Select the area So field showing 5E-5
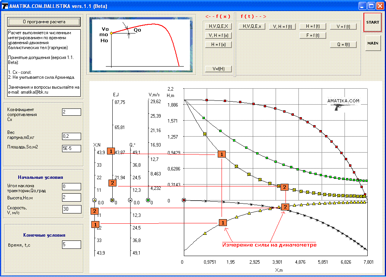 point(72,148)
